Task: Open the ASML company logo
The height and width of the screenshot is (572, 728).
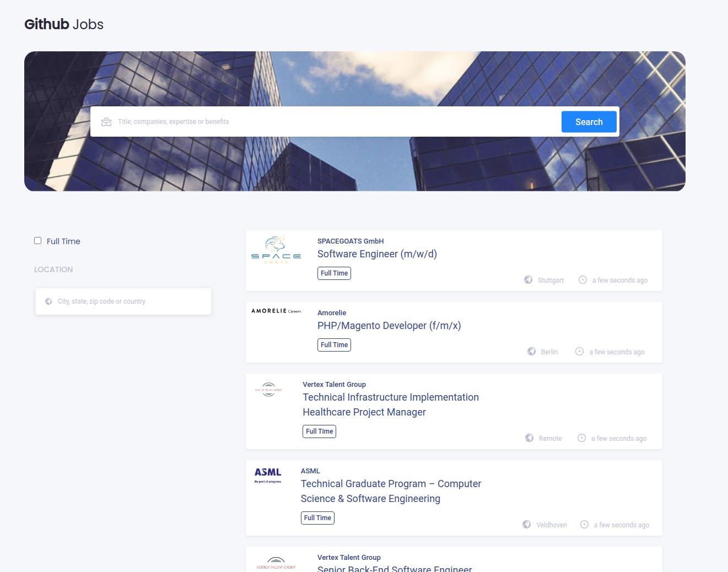Action: coord(268,475)
